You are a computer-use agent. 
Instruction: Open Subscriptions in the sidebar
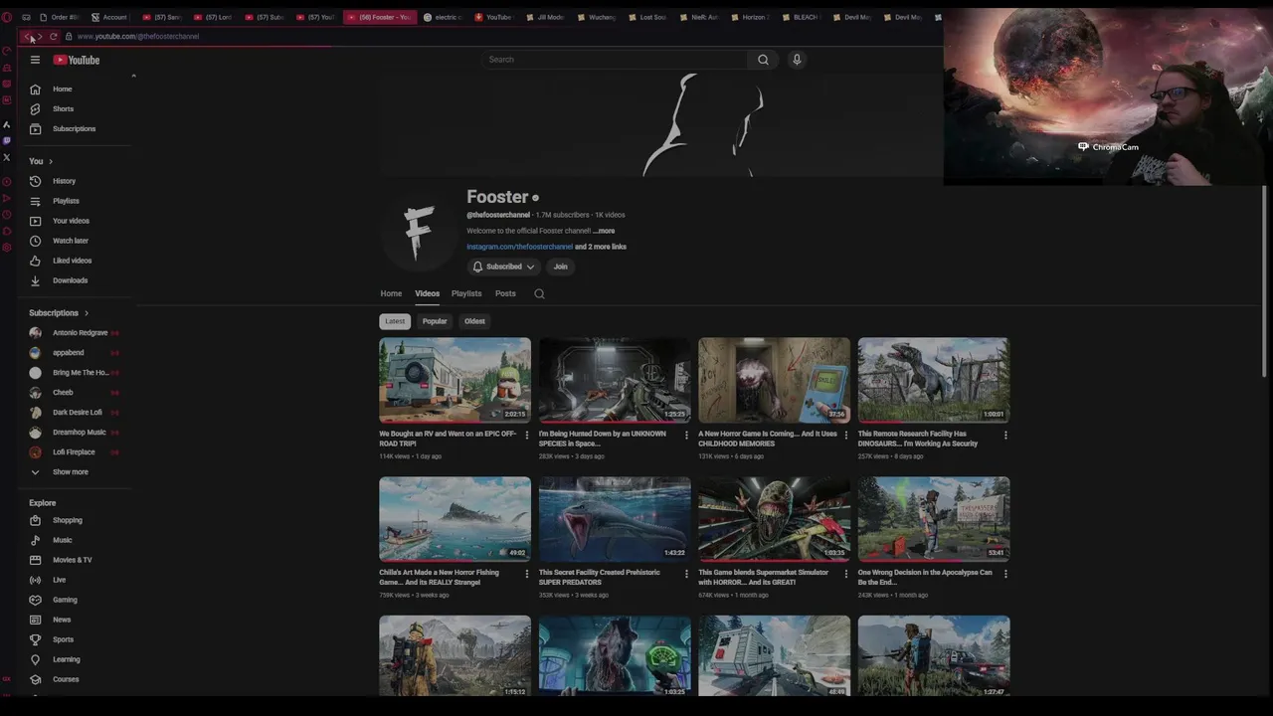click(75, 129)
